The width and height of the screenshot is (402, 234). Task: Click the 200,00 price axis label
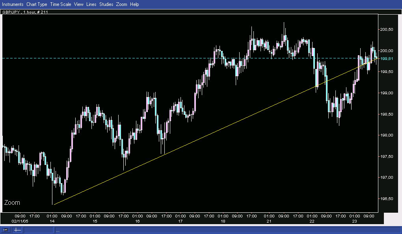(x=386, y=51)
